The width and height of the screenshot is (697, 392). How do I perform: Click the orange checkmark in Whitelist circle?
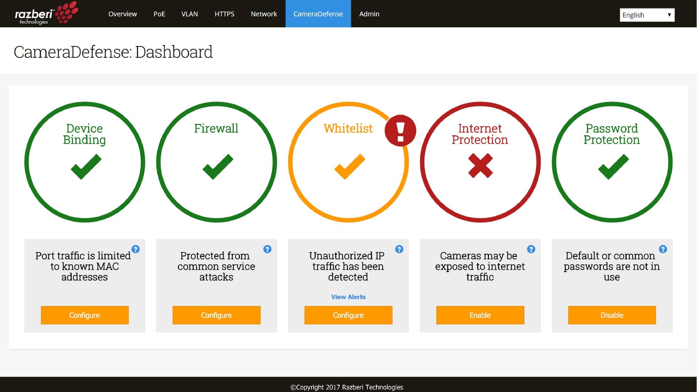pyautogui.click(x=350, y=167)
